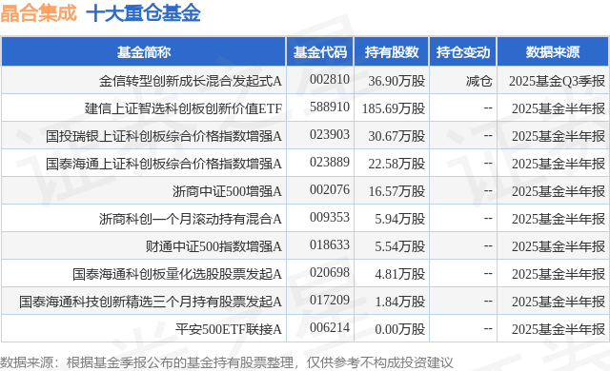The image size is (610, 371).
Task: Select fund name 财通中证500指数增强A
Action: click(x=213, y=246)
